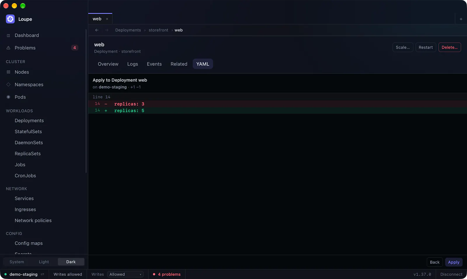Click the Problems count badge showing 4

(74, 48)
